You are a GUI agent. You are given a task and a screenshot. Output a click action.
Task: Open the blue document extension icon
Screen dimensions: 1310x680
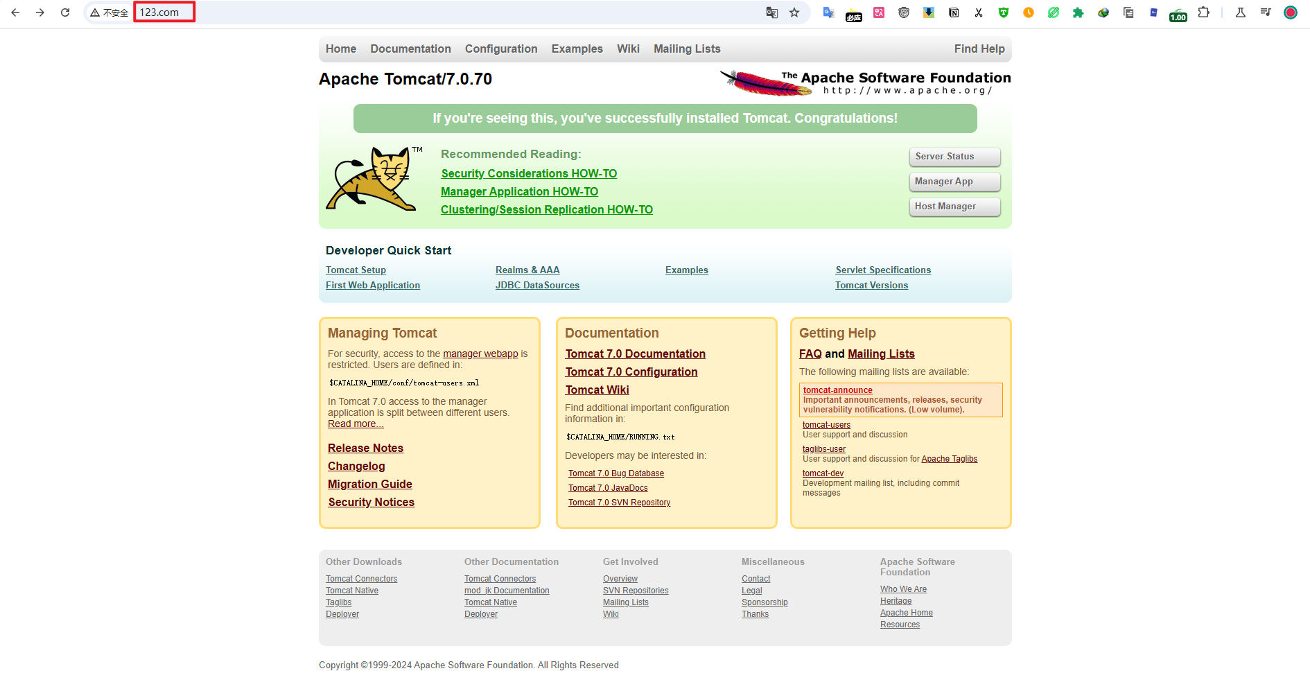(1153, 12)
